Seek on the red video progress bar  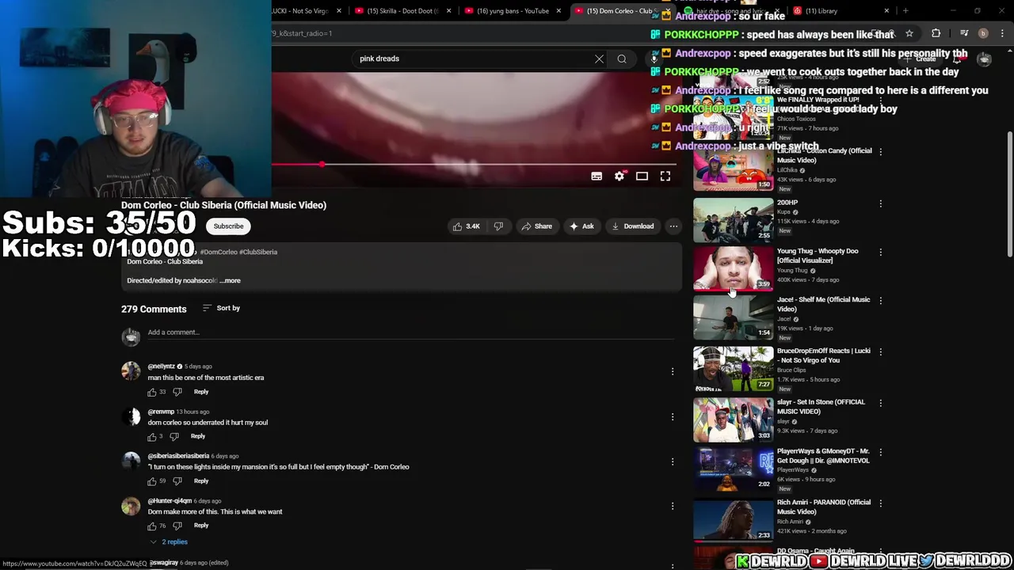[x=475, y=165]
